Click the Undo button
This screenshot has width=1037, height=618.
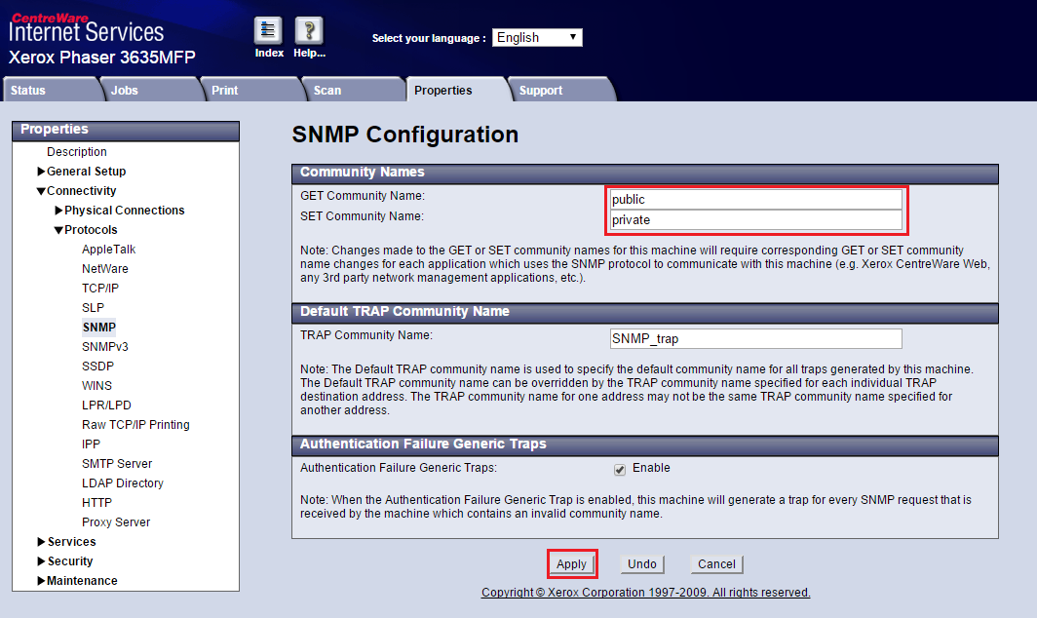(x=641, y=564)
